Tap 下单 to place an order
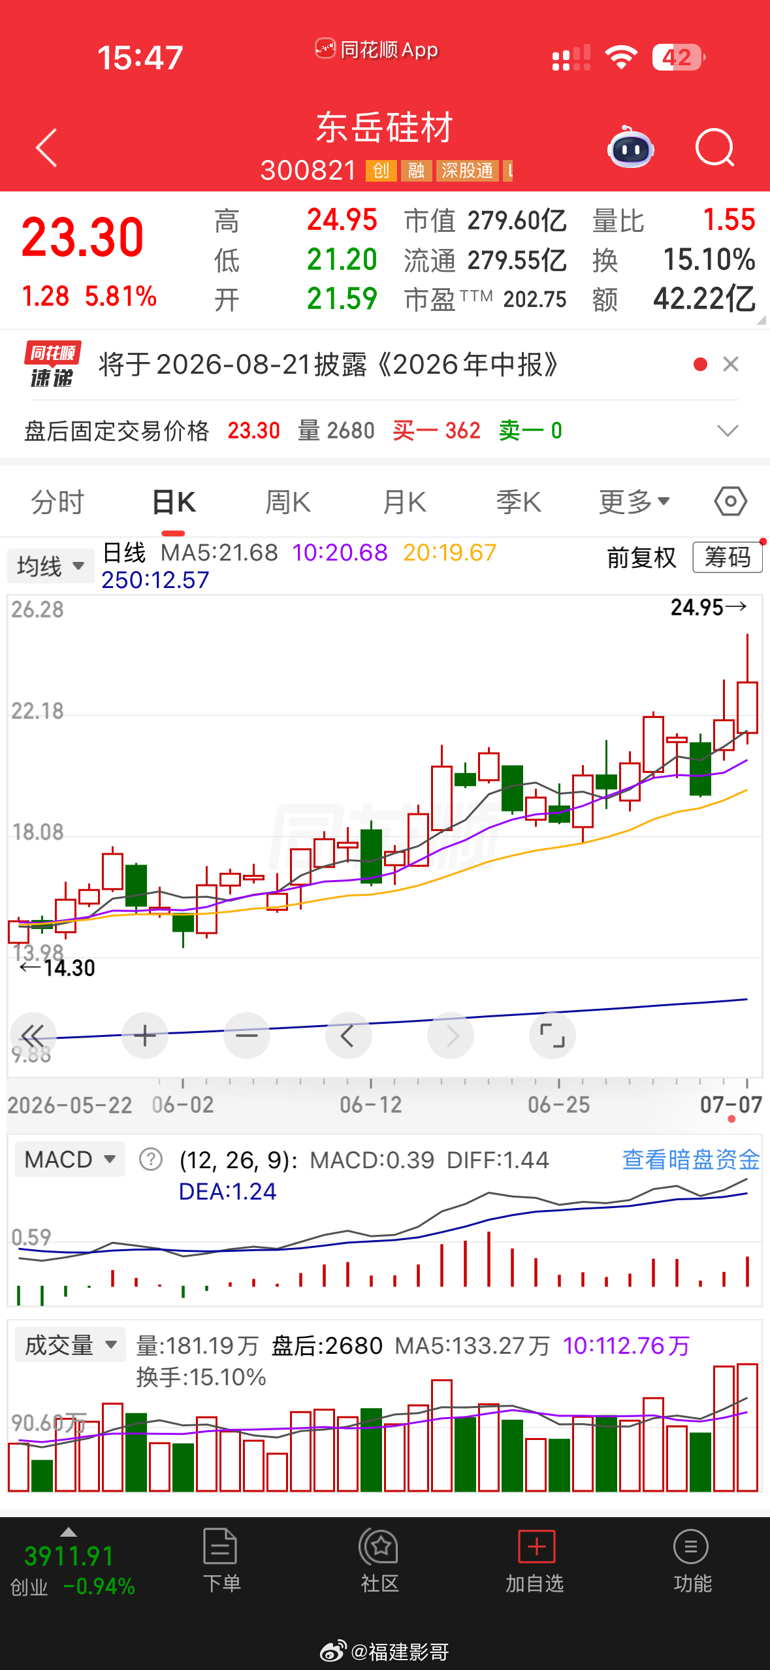The height and width of the screenshot is (1670, 770). [221, 1562]
